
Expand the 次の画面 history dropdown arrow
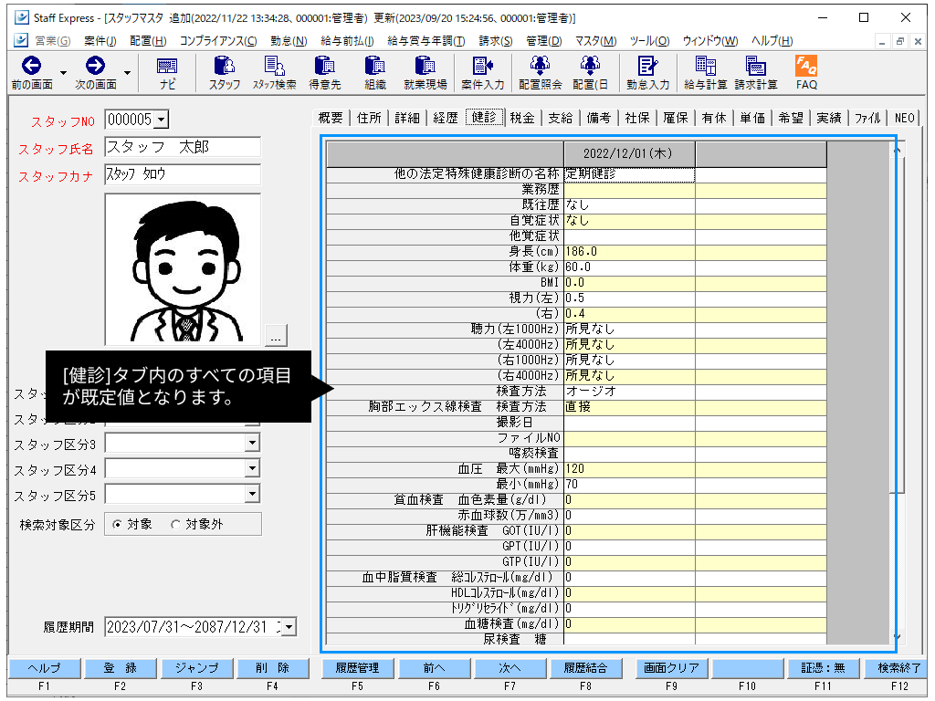click(127, 73)
